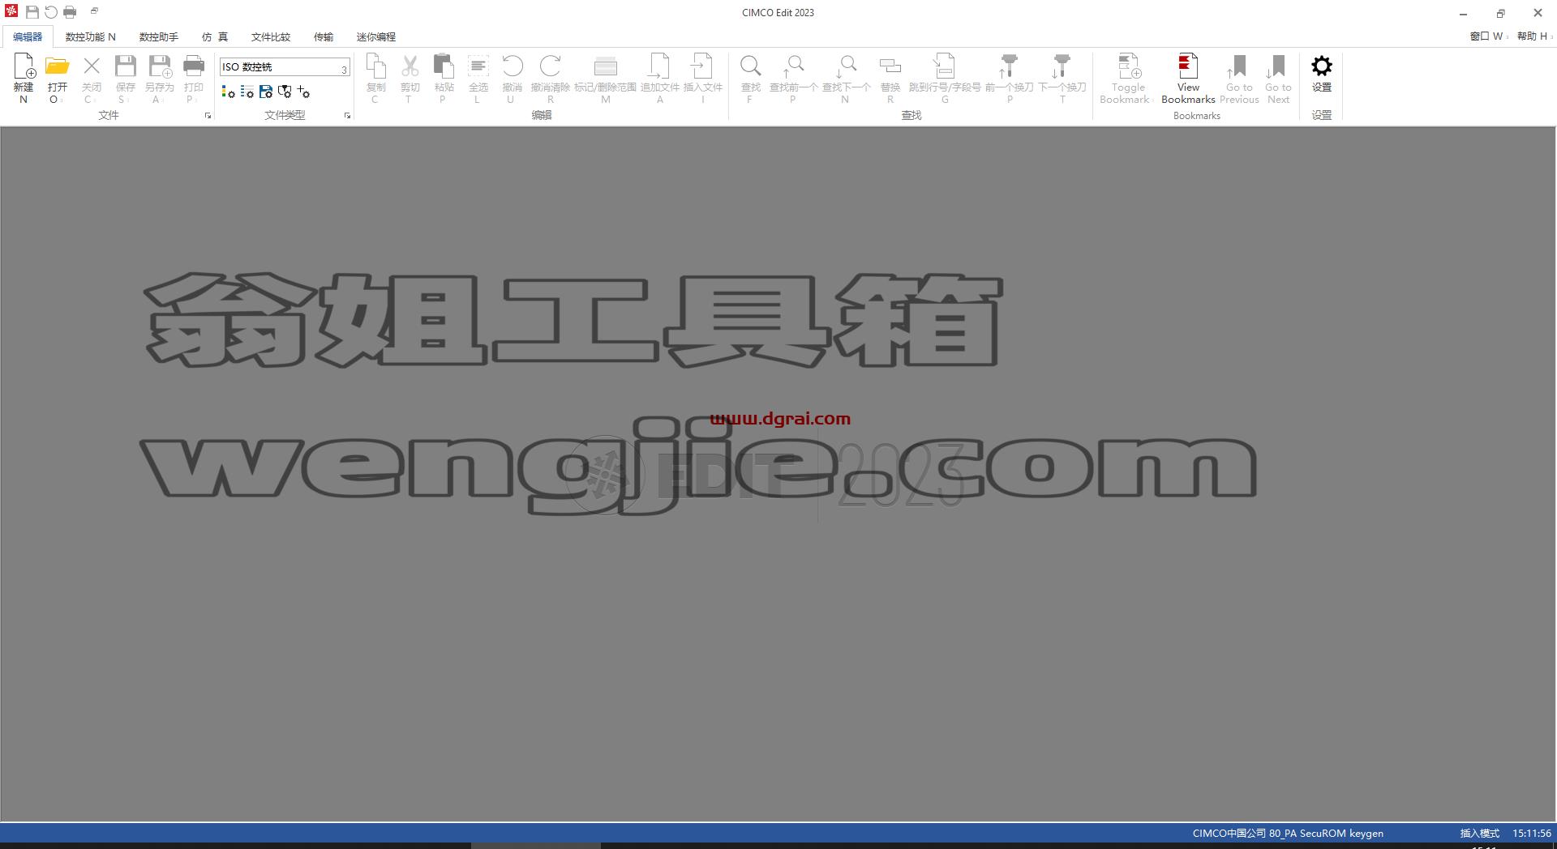Click the CIMCO中国公司 license text

(x=1288, y=834)
